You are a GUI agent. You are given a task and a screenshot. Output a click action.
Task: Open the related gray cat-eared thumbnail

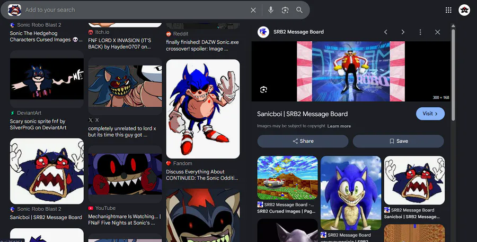tap(287, 230)
